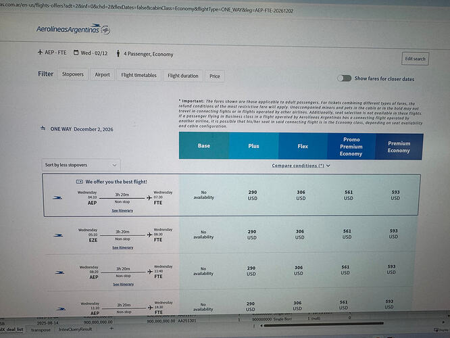
Task: Select the Plus column header swatch
Action: point(253,146)
